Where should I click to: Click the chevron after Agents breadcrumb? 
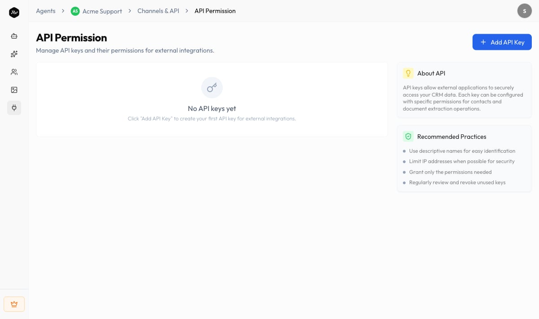point(63,11)
